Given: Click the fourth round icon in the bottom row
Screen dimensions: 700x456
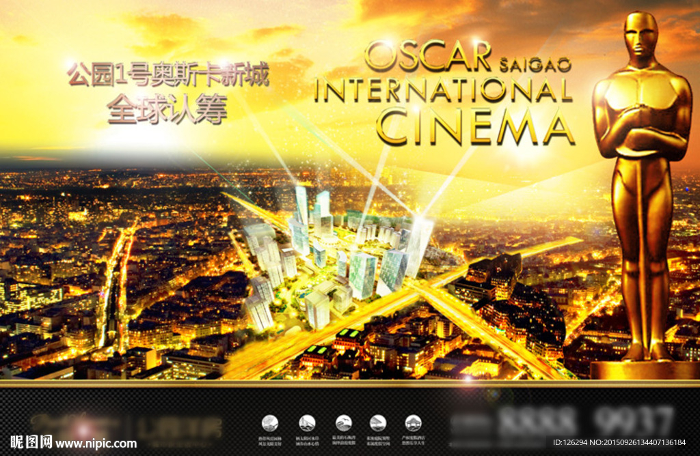Looking at the screenshot, I should pos(378,423).
